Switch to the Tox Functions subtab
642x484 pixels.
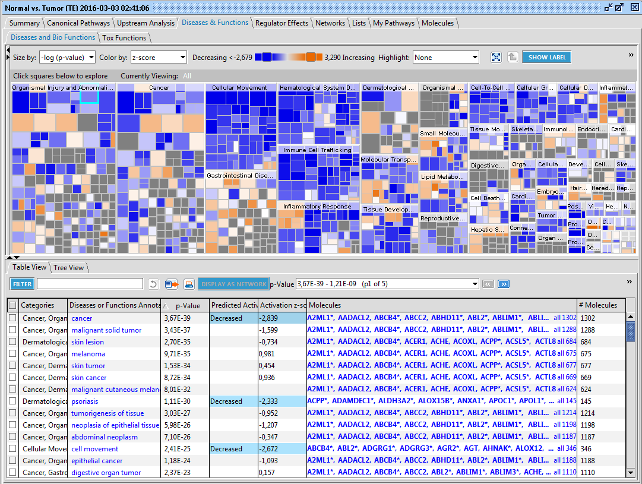click(x=124, y=37)
